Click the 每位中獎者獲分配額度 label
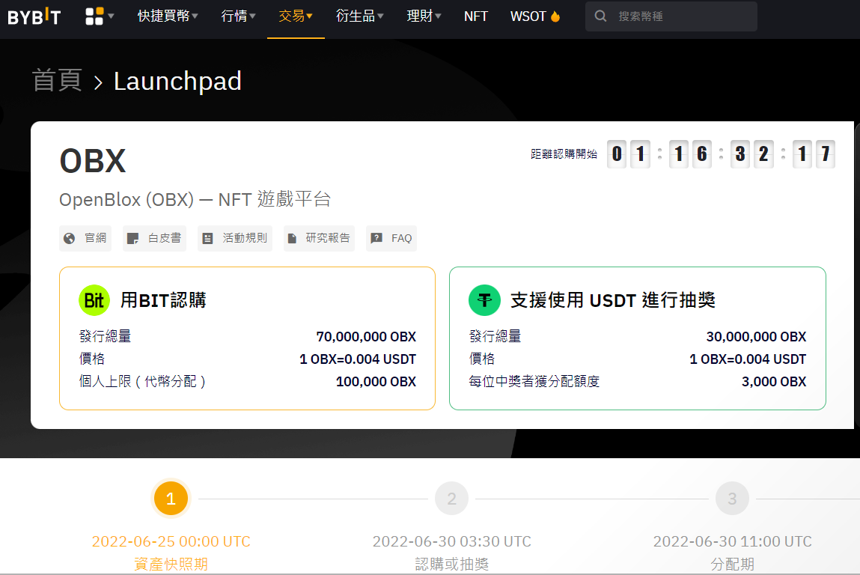This screenshot has height=575, width=860. (x=534, y=381)
